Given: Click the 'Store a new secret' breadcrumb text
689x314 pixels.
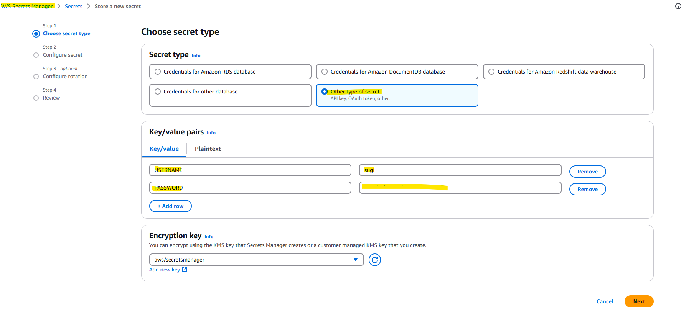Looking at the screenshot, I should point(118,6).
